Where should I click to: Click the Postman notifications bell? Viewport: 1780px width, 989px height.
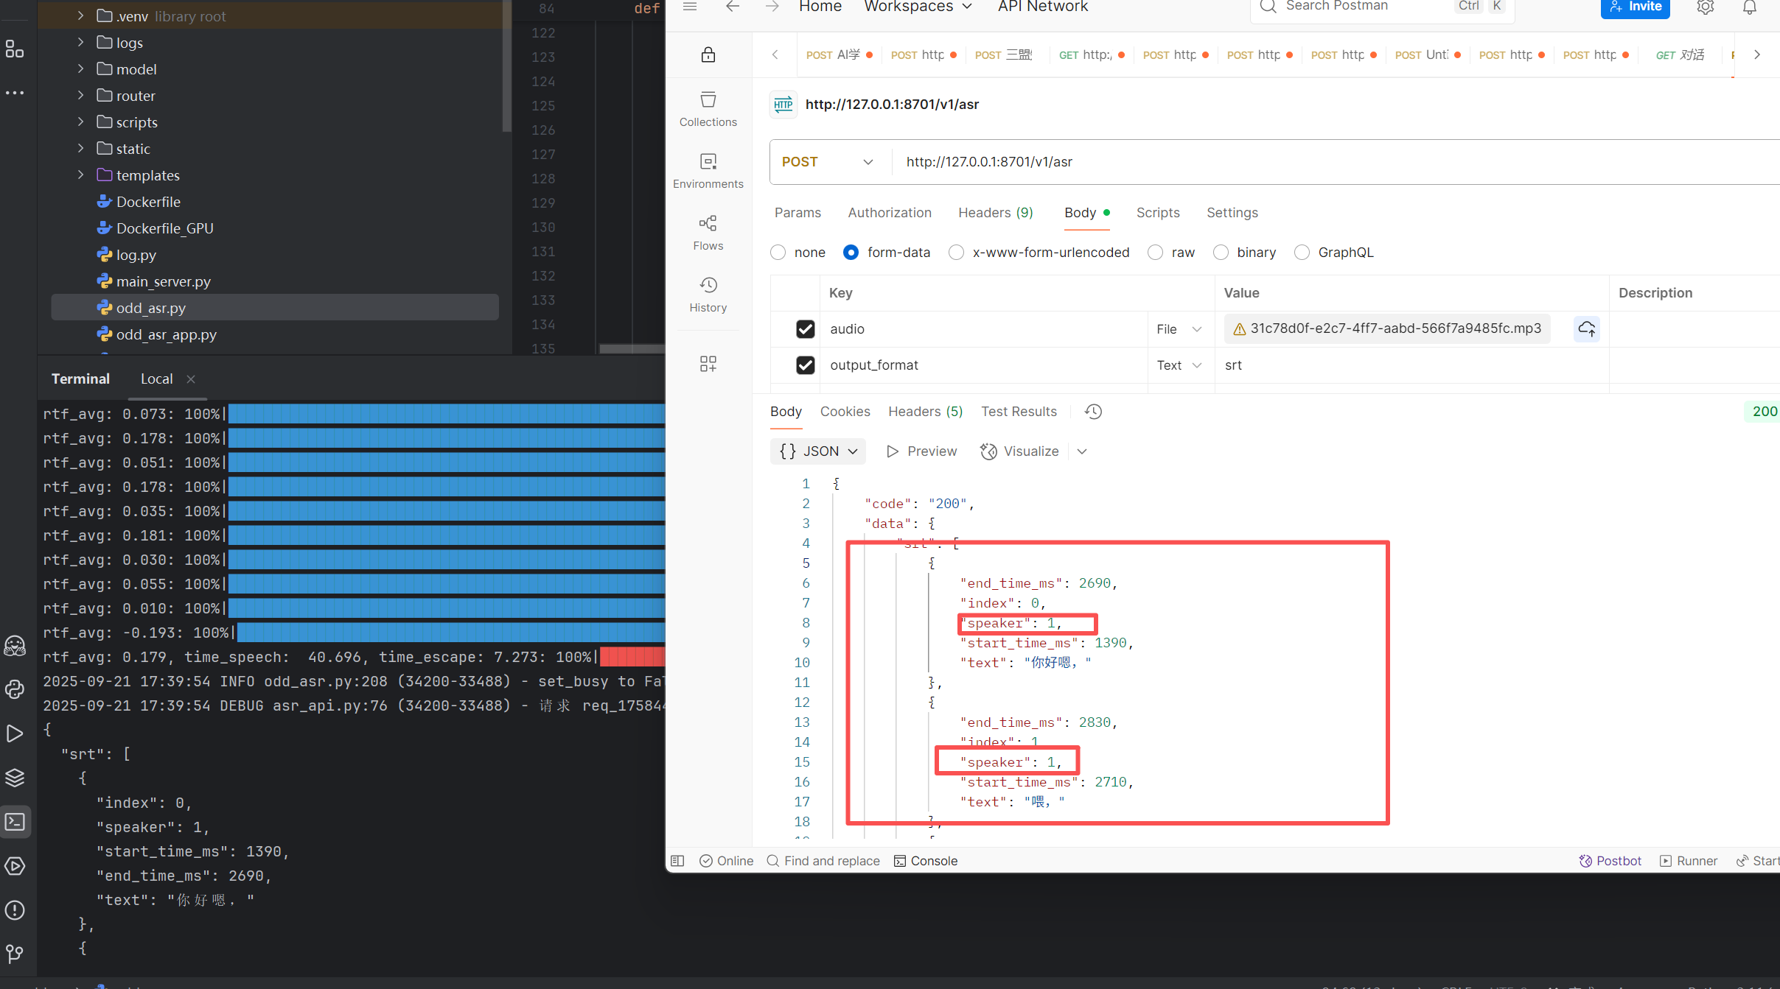[1749, 7]
